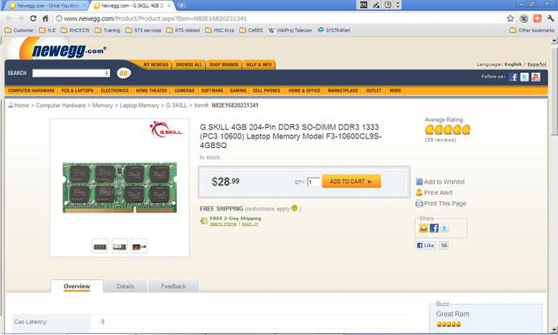Open Newegg's YouTube channel icon

(x=535, y=77)
